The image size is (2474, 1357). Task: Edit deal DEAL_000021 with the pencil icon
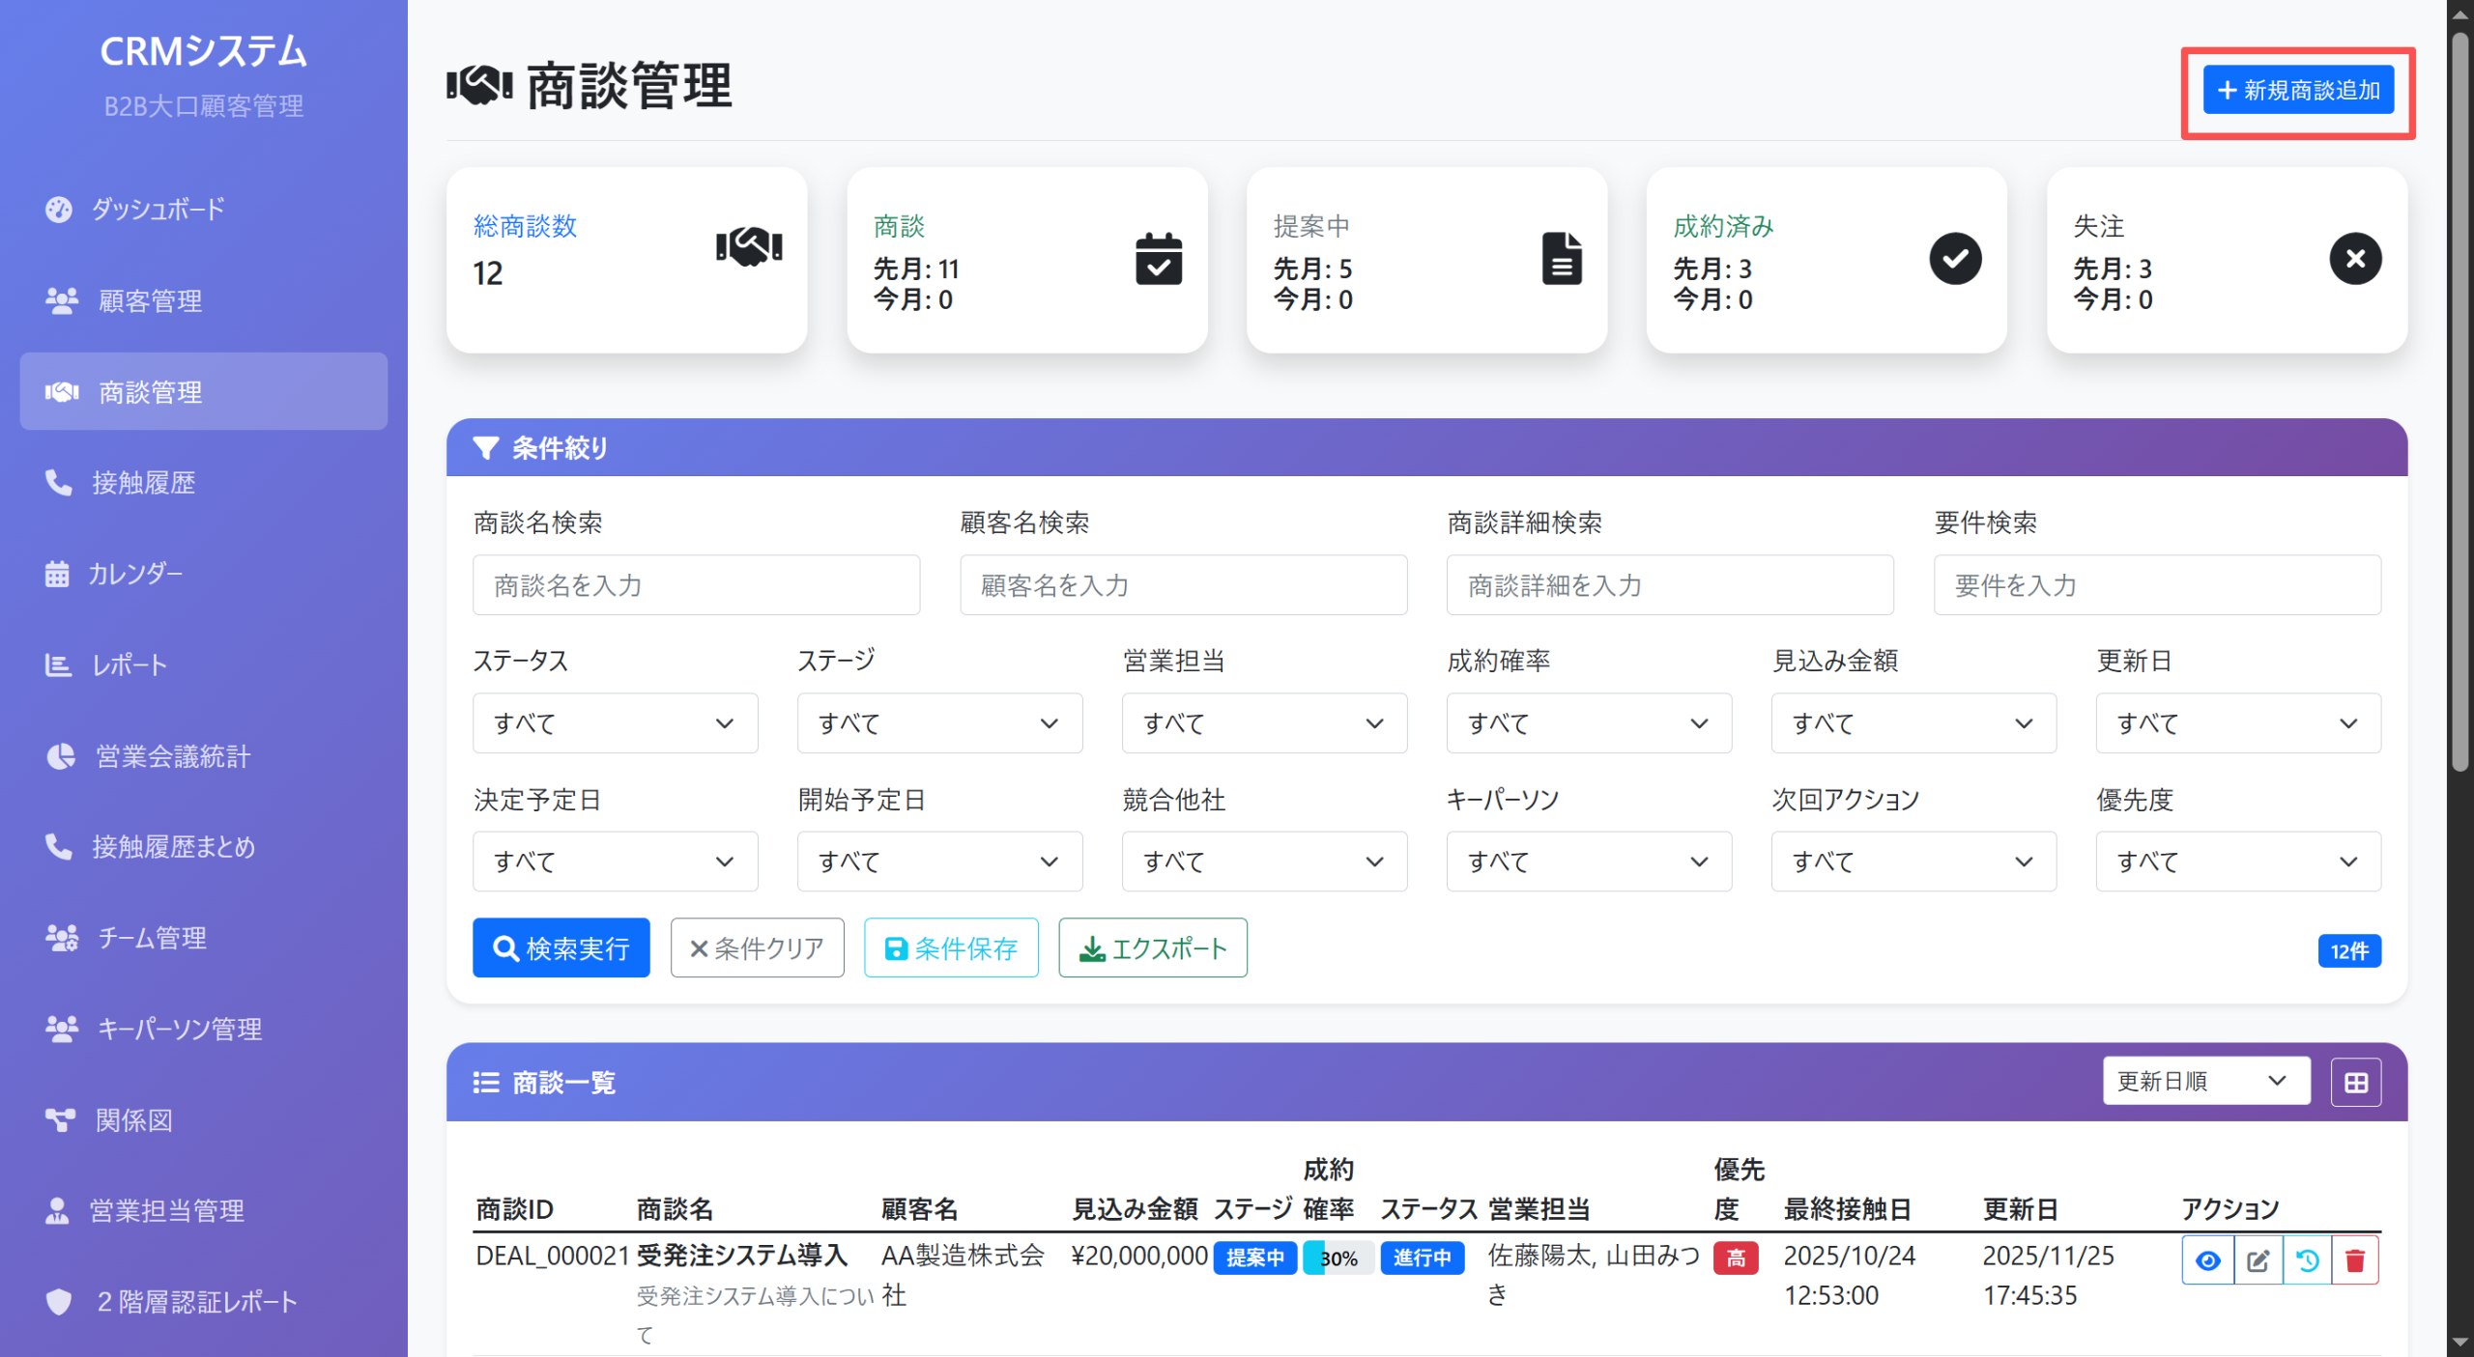click(x=2258, y=1259)
